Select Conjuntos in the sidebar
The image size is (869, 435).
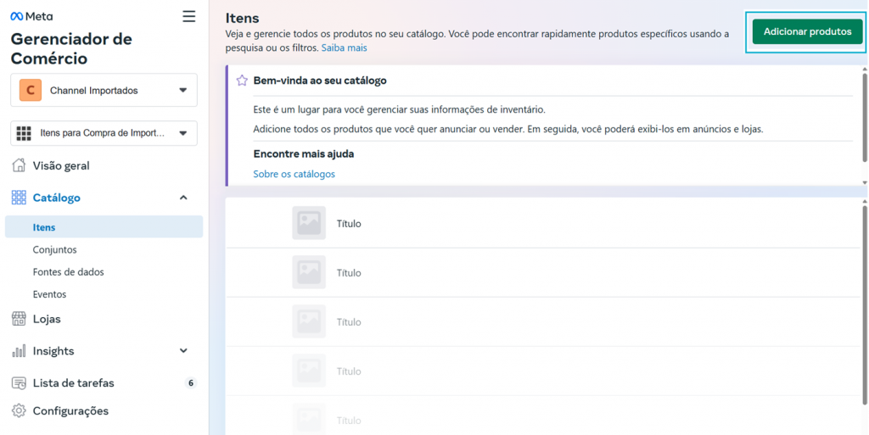click(55, 249)
